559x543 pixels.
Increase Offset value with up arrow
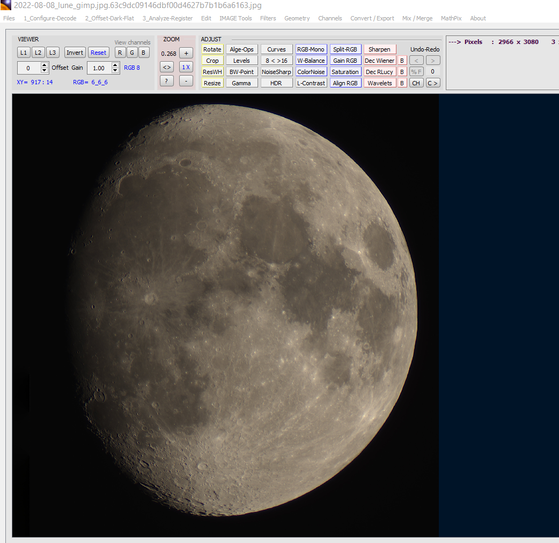coord(45,65)
